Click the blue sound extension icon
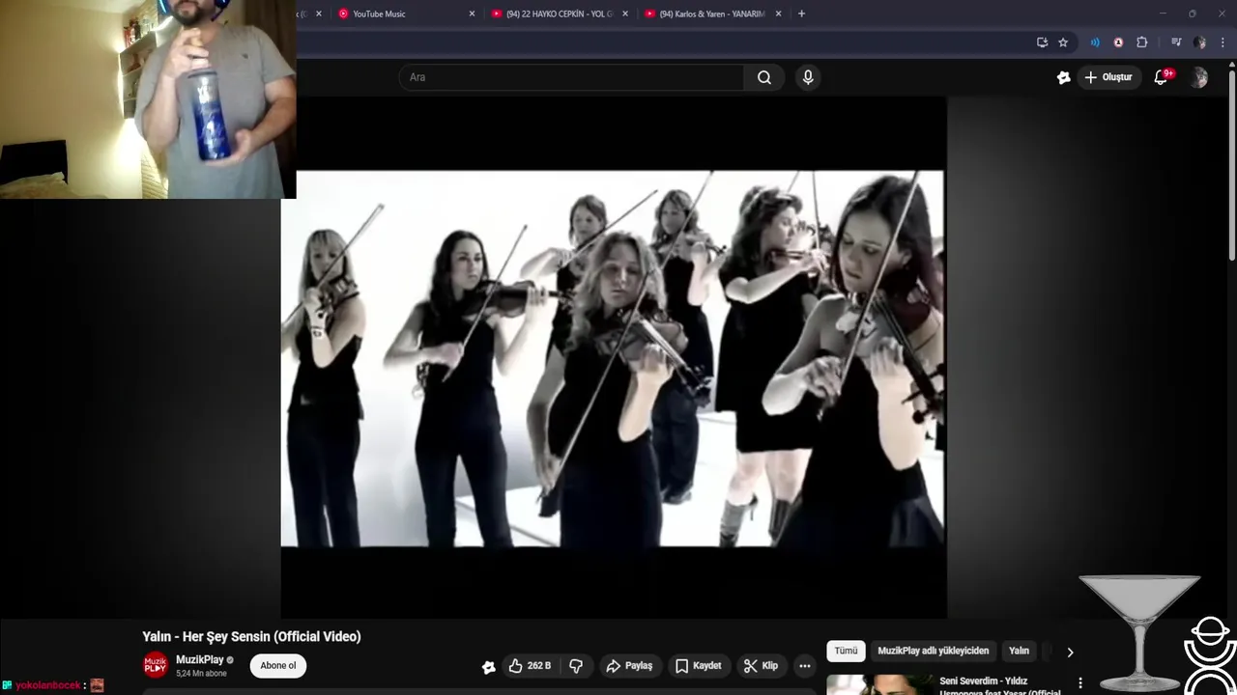Screen dimensions: 1237x695 (x=1095, y=42)
